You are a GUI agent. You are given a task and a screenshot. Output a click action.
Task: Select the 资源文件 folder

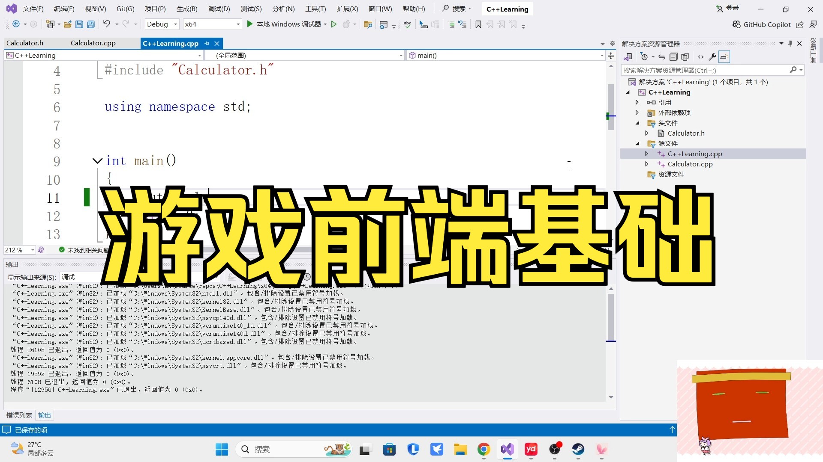(671, 175)
